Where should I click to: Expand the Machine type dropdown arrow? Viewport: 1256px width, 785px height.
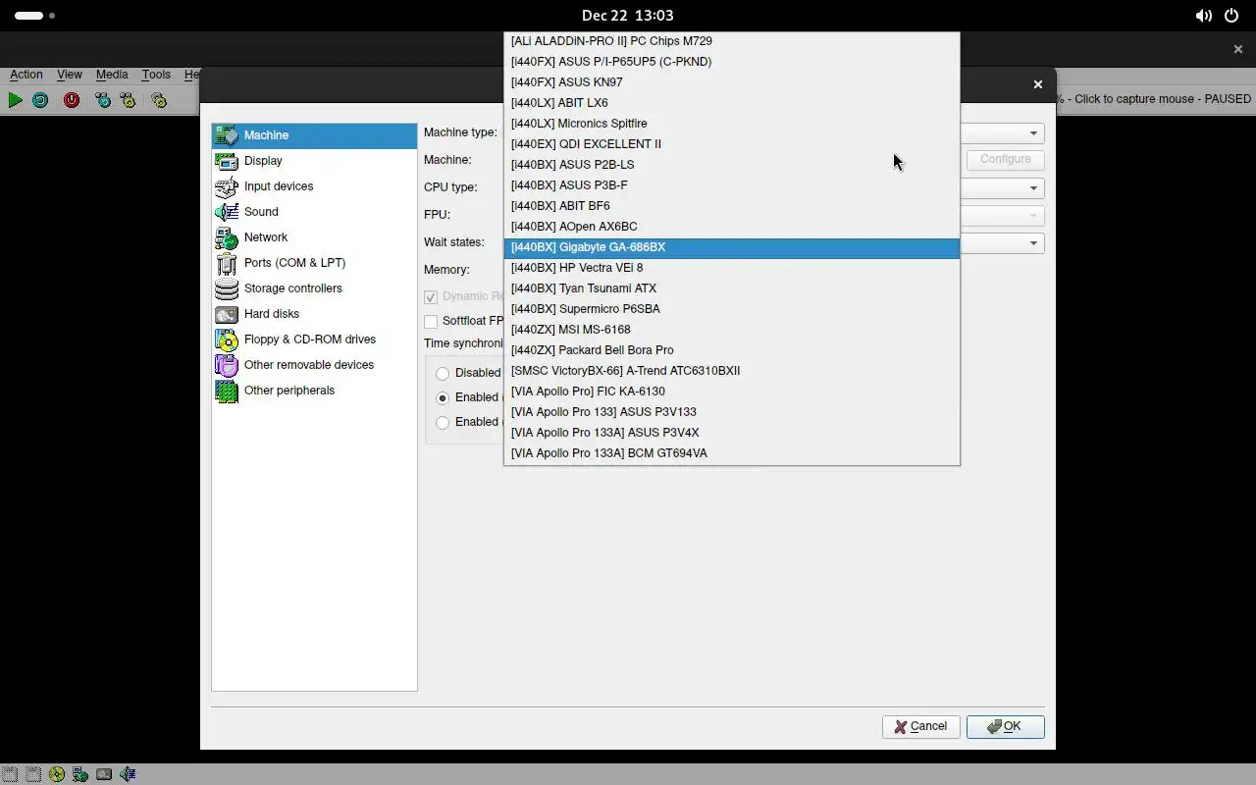click(x=1033, y=133)
